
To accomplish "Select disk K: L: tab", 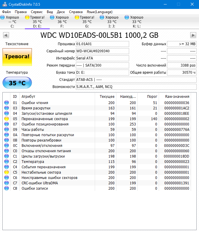I will click(137, 22).
